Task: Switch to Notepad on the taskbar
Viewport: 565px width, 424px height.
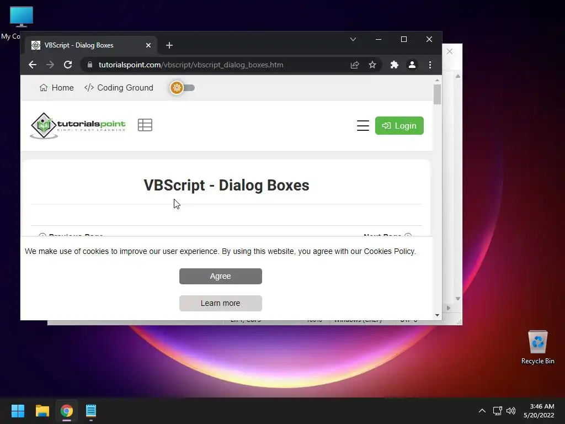Action: pos(91,411)
